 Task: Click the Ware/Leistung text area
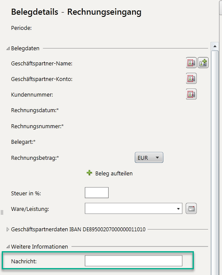point(130,209)
